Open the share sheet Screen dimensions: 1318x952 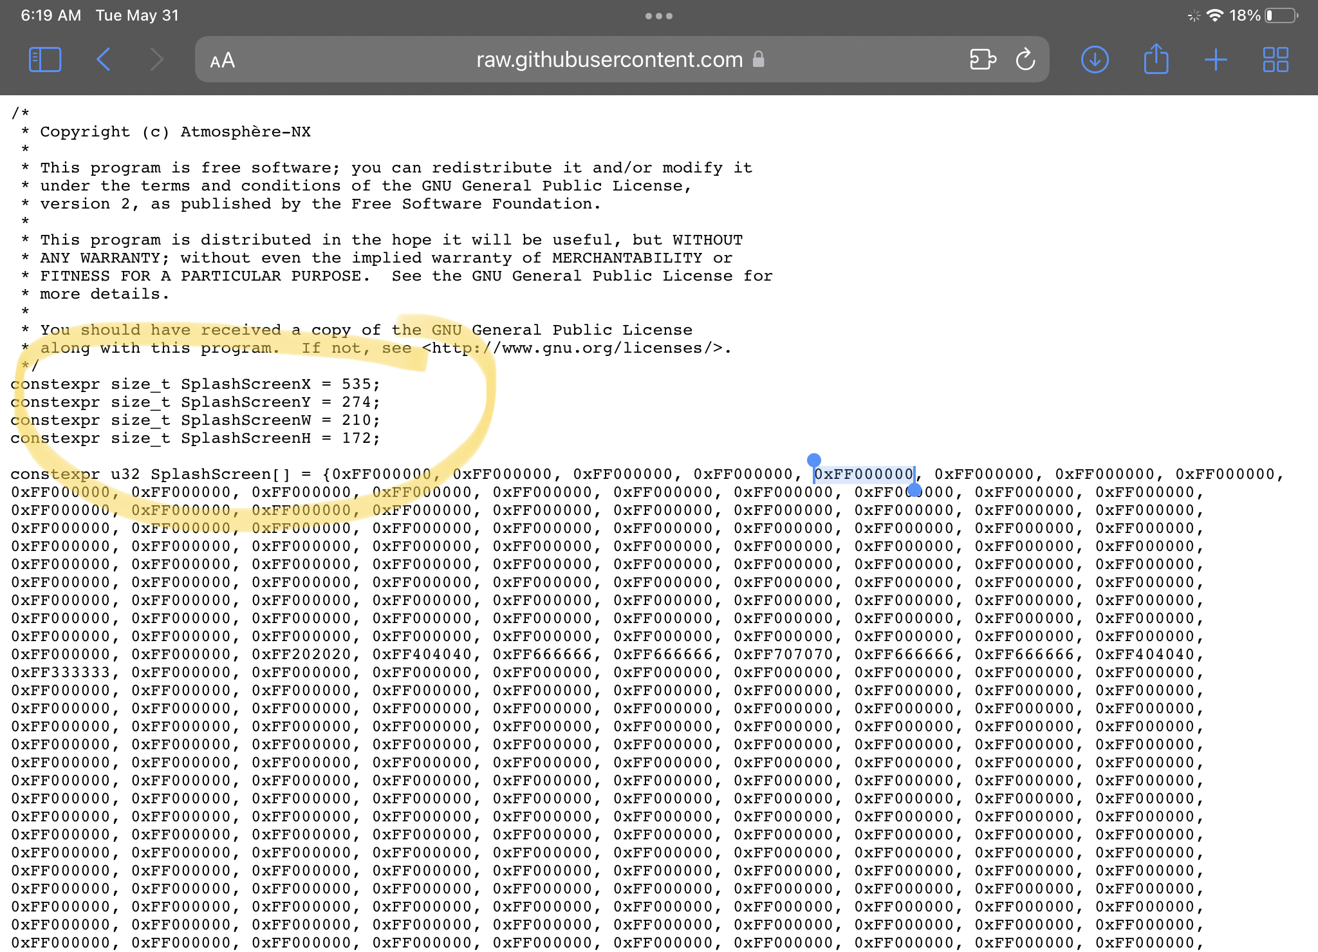pos(1156,59)
